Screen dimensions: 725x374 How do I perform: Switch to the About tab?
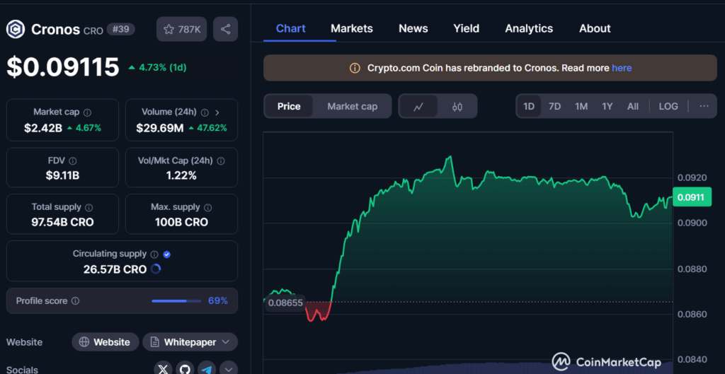595,28
